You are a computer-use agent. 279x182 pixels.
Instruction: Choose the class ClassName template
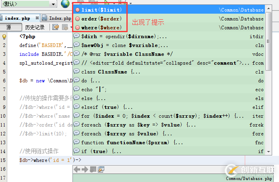click(169, 72)
